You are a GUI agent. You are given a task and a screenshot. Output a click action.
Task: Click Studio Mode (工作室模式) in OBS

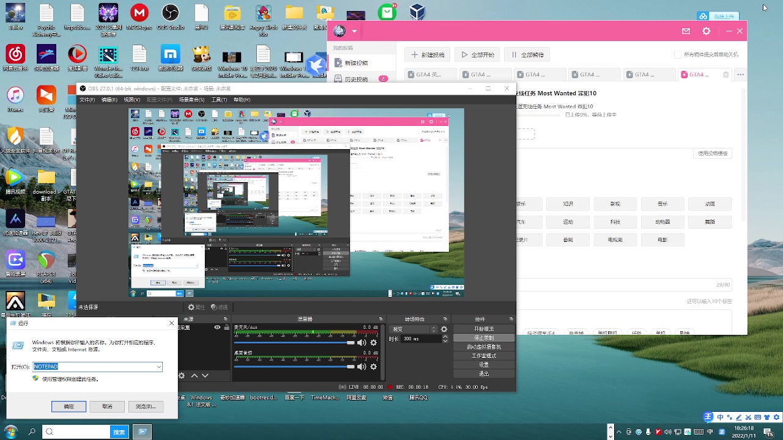click(483, 356)
